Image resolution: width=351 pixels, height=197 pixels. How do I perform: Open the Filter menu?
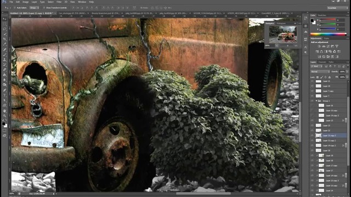click(59, 2)
